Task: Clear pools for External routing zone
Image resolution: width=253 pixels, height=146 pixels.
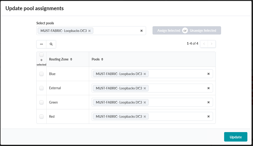Action: pyautogui.click(x=209, y=88)
